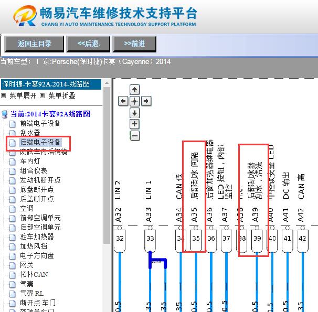Click the A41 DC 输出 label

pos(286,197)
